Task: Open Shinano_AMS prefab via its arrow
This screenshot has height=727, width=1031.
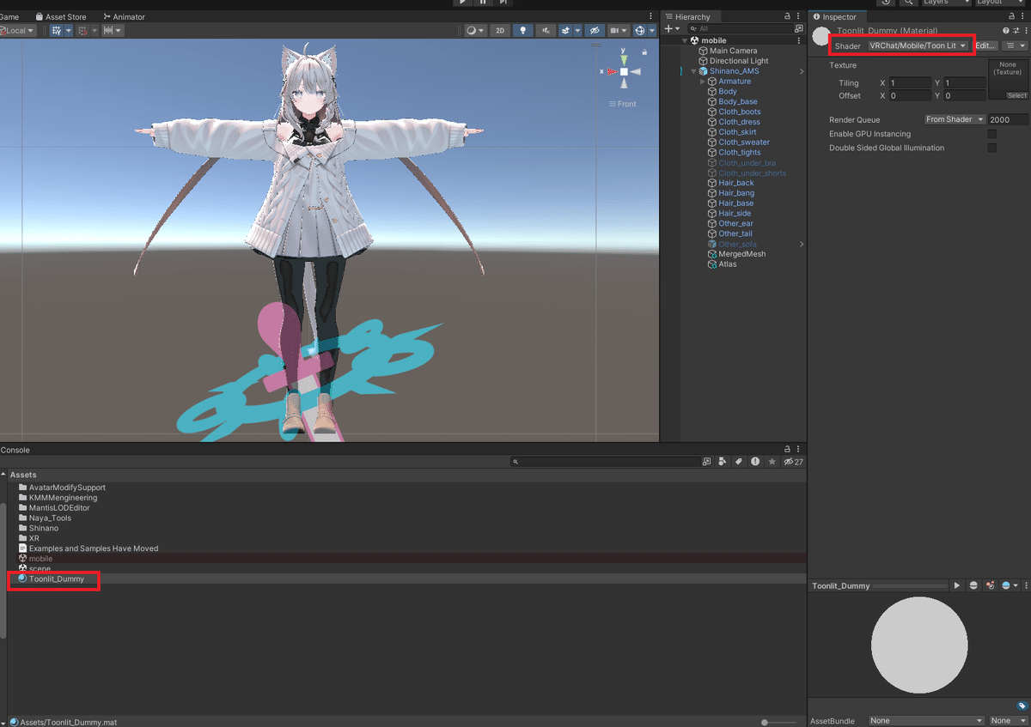Action: tap(802, 71)
